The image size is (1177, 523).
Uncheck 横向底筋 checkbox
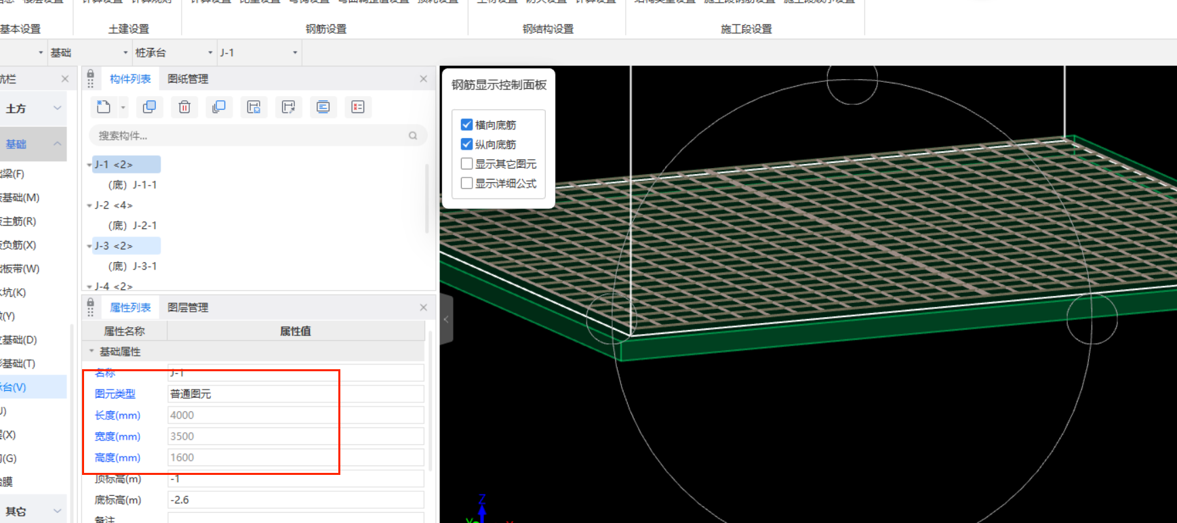(466, 125)
